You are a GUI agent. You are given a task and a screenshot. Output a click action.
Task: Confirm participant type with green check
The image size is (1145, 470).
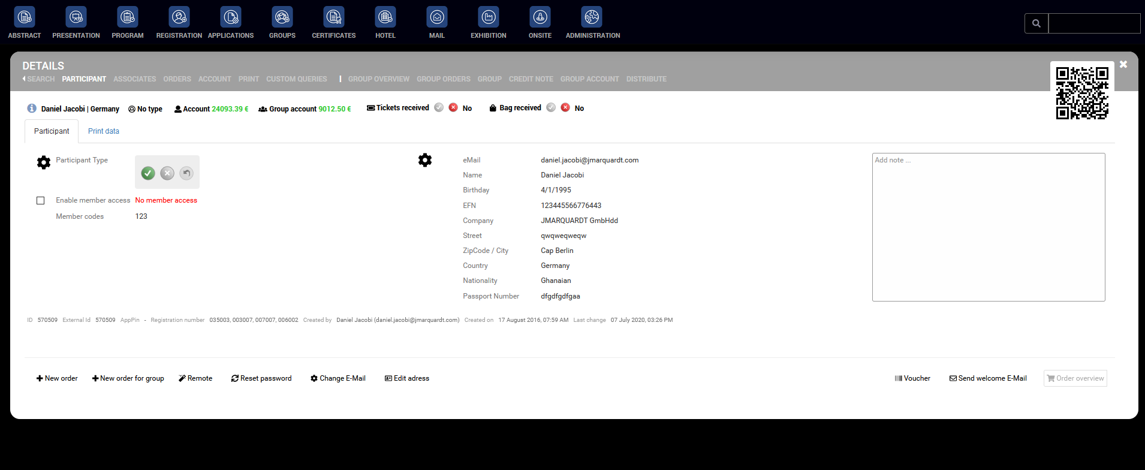click(x=148, y=173)
